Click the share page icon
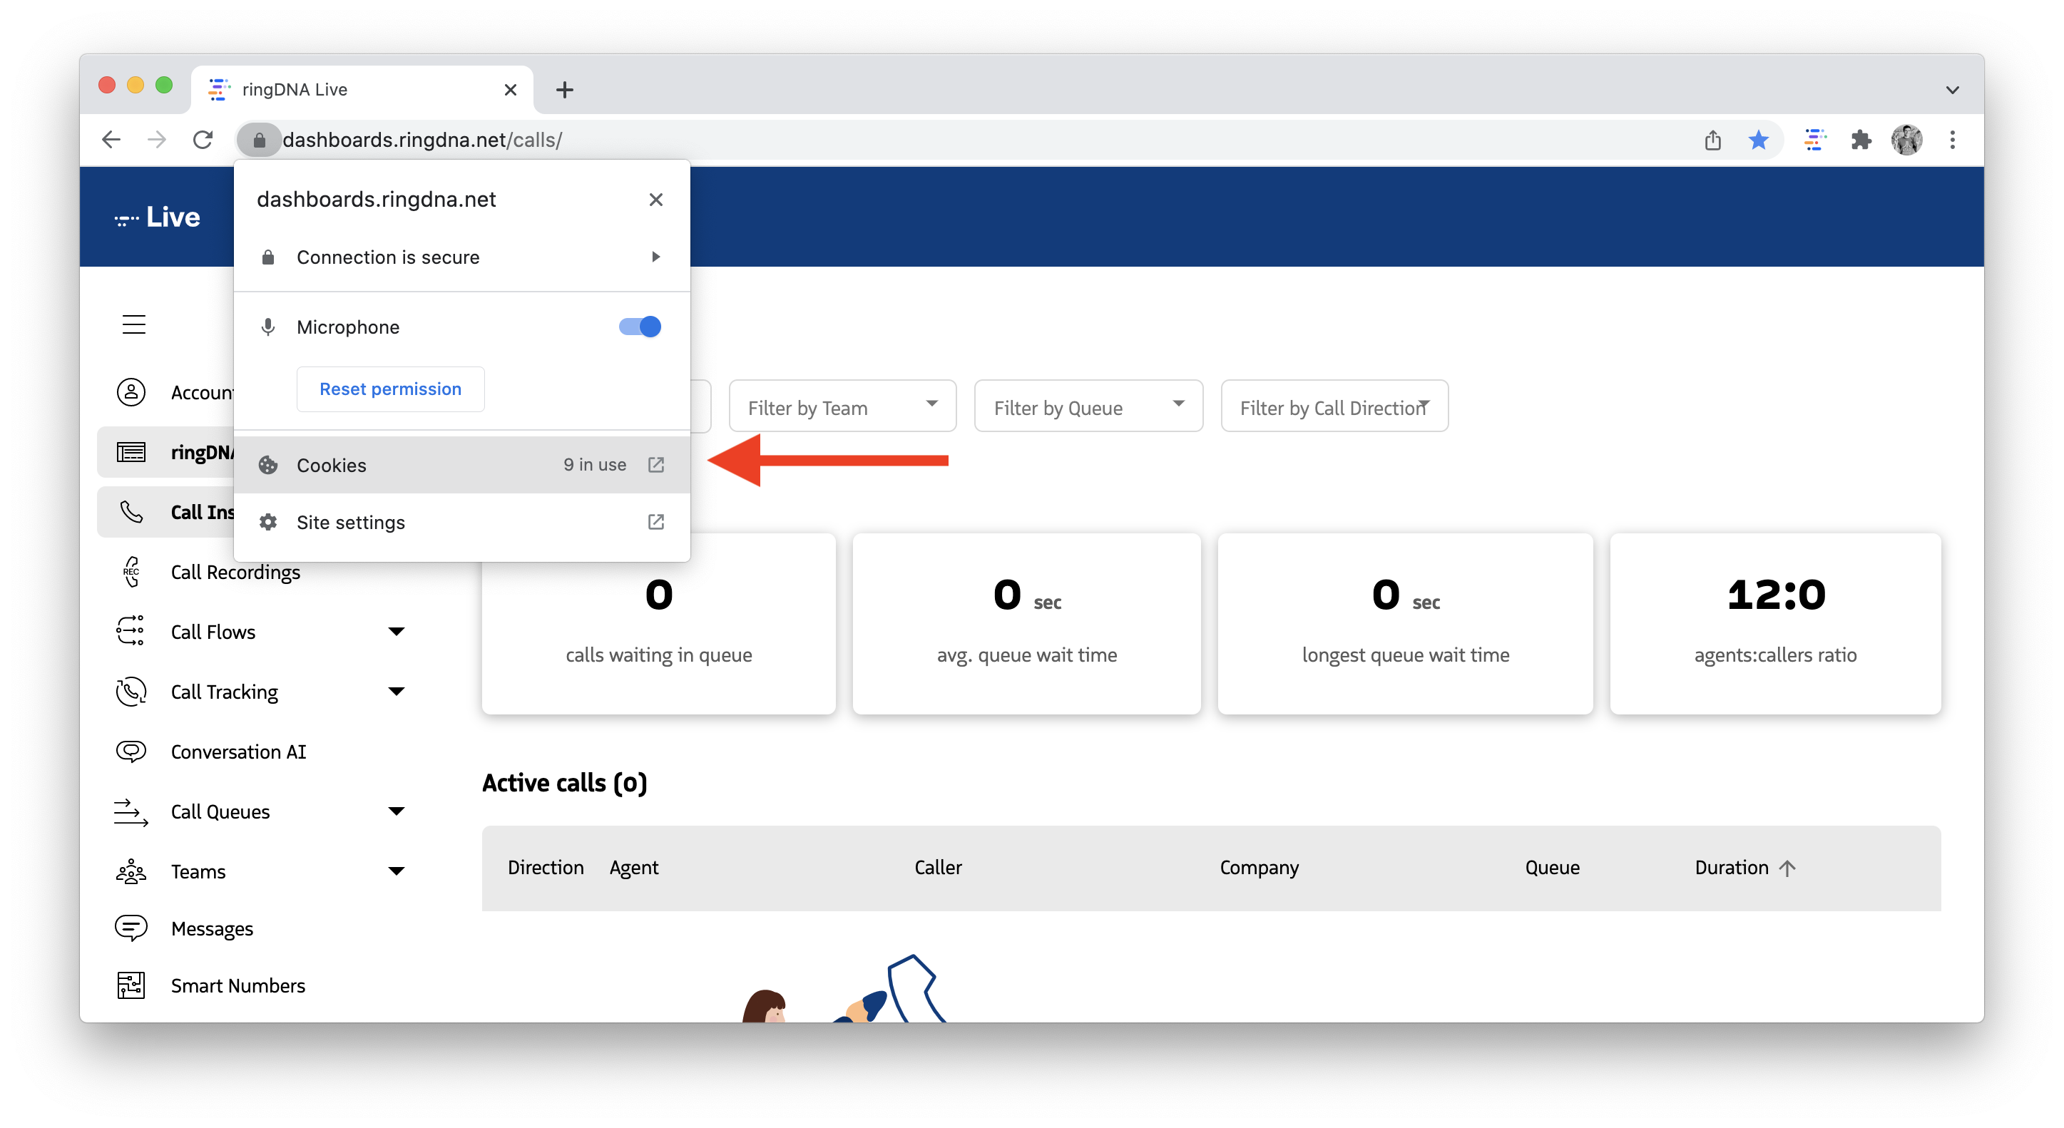Image resolution: width=2064 pixels, height=1128 pixels. coord(1712,140)
